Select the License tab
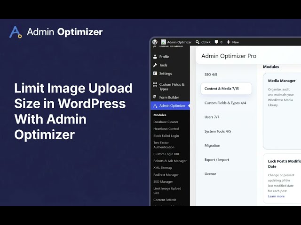The width and height of the screenshot is (301, 225). [210, 174]
